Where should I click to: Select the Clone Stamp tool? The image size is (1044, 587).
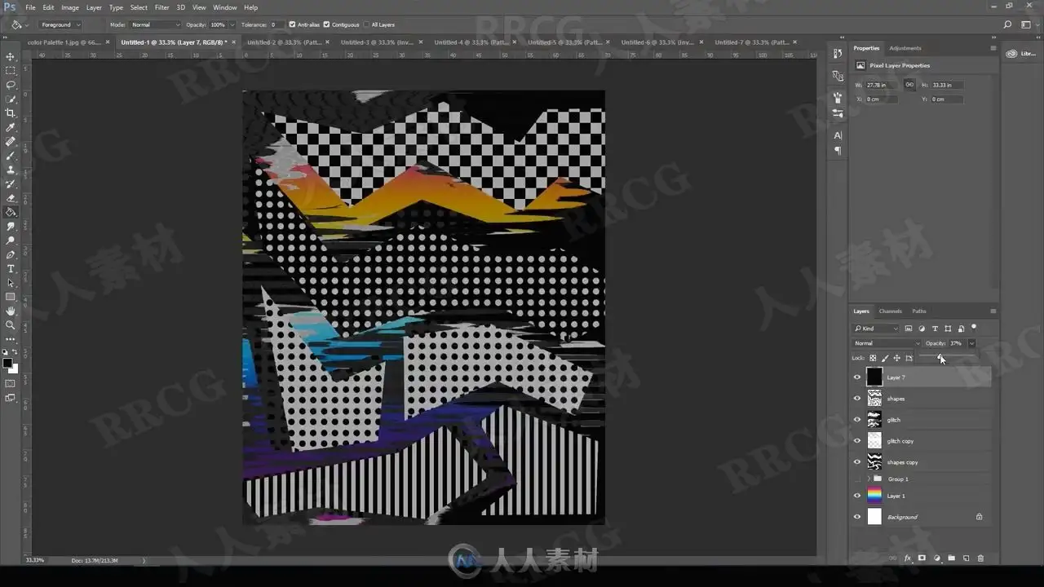(11, 170)
